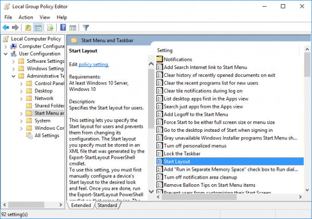This screenshot has width=312, height=219.
Task: Switch to the Standard tab
Action: [x=107, y=206]
